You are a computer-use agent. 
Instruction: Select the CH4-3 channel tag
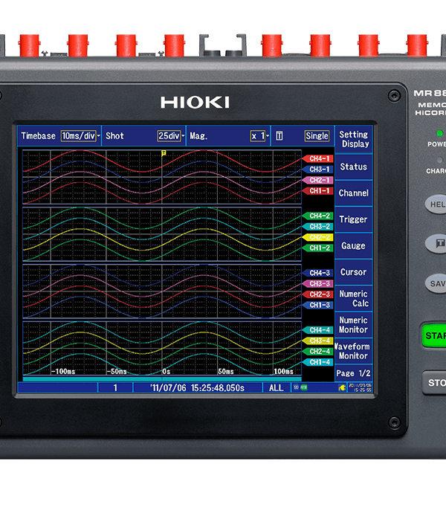[318, 273]
